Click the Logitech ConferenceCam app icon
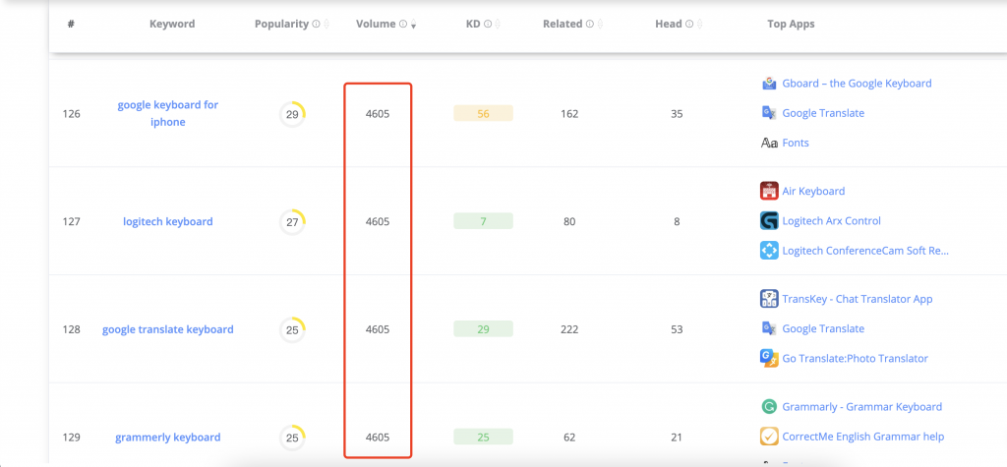1007x467 pixels. pyautogui.click(x=769, y=251)
